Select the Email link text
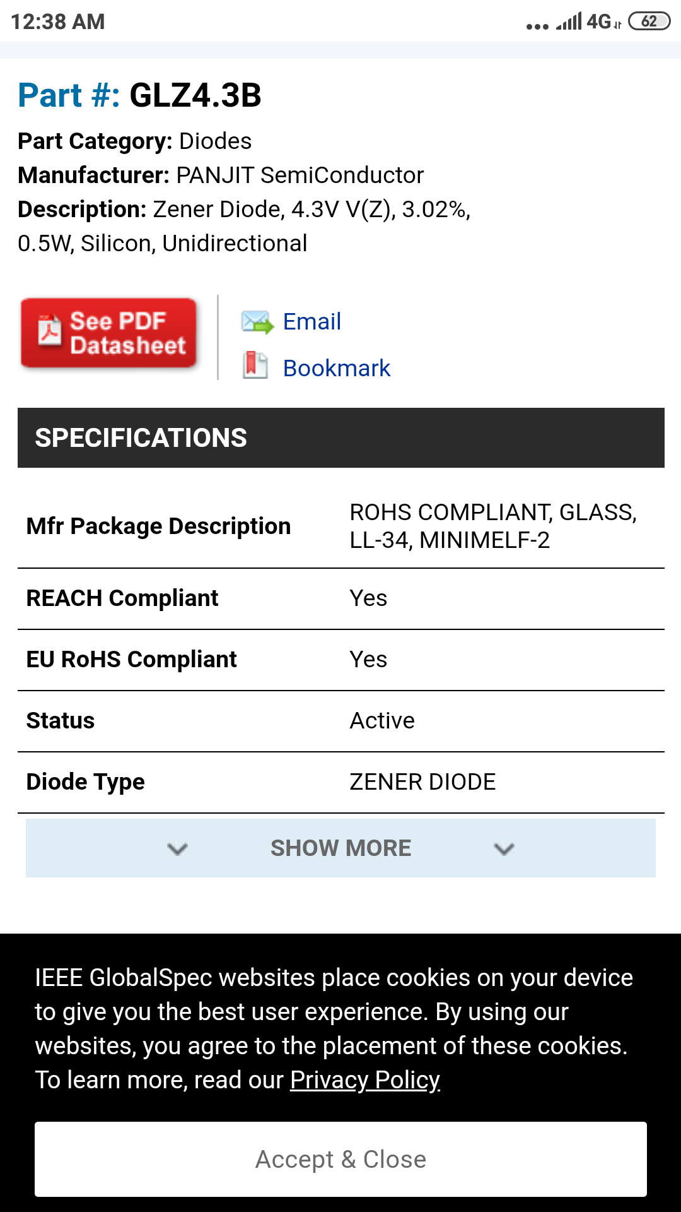Image resolution: width=681 pixels, height=1212 pixels. pyautogui.click(x=311, y=322)
